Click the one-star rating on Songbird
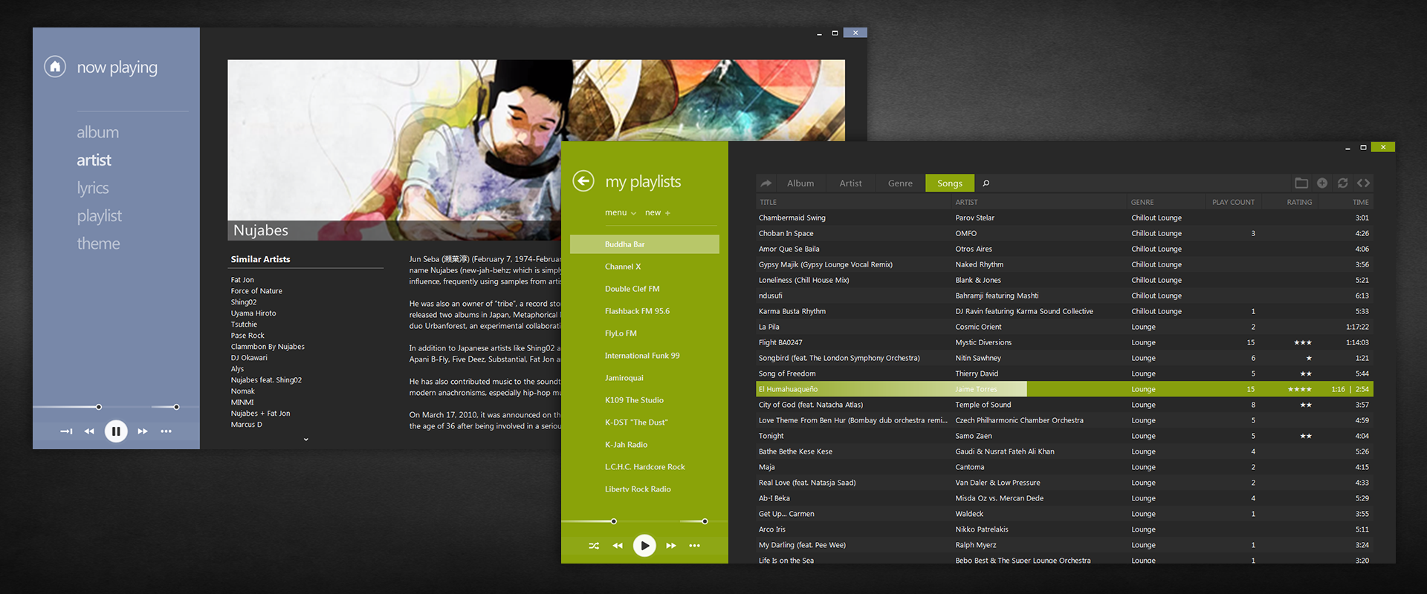Viewport: 1427px width, 594px height. pyautogui.click(x=1309, y=358)
